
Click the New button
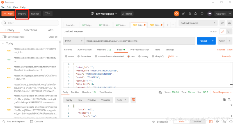[8, 14]
